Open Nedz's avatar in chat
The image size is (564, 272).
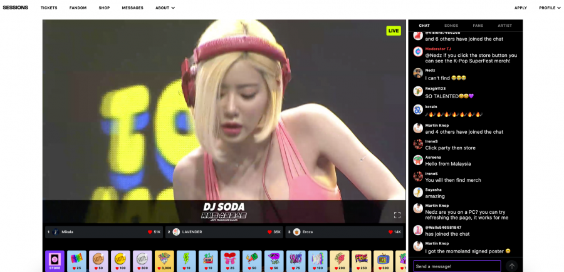click(418, 73)
